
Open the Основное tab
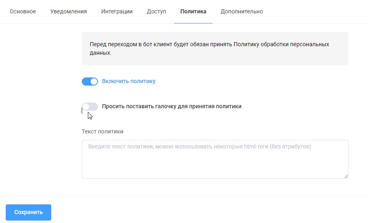coord(23,11)
